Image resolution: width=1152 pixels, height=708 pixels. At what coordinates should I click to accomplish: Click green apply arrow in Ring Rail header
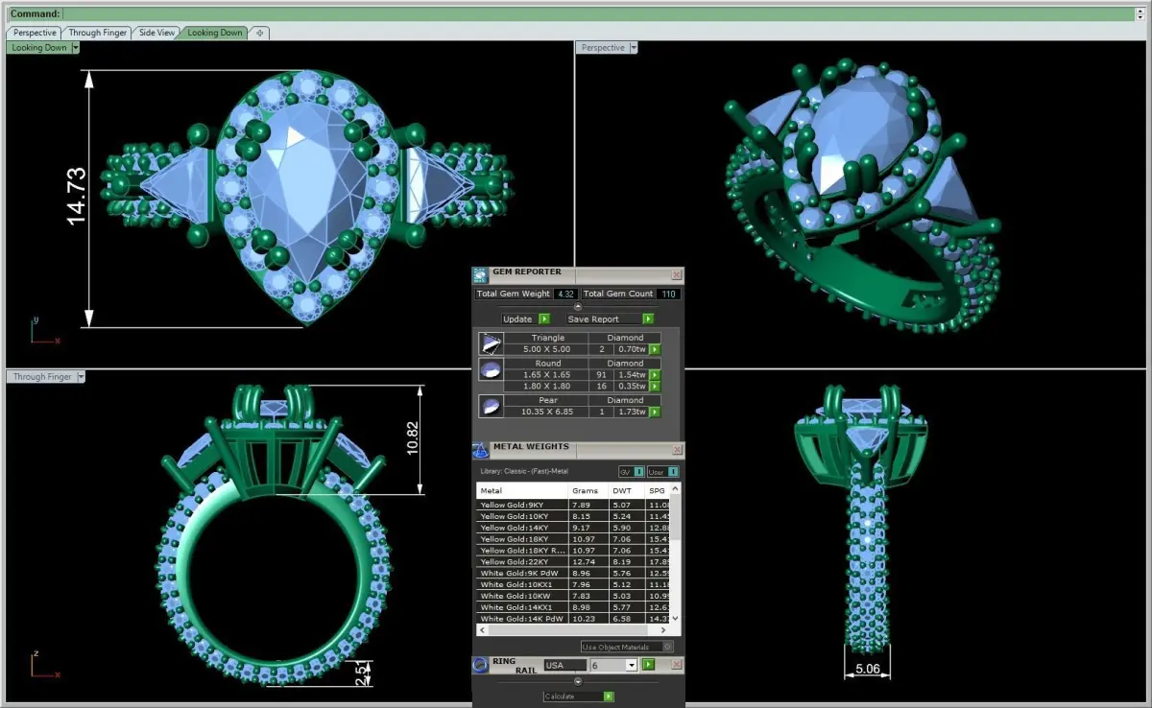click(649, 665)
